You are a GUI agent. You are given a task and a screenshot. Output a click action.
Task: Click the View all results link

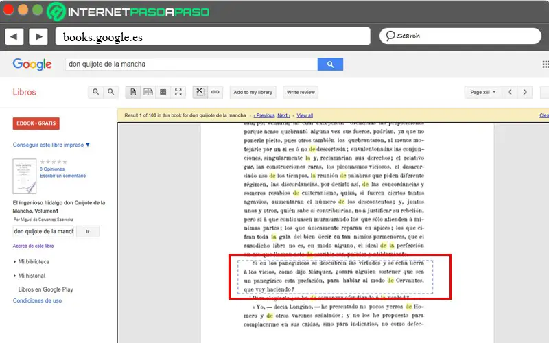coord(305,115)
